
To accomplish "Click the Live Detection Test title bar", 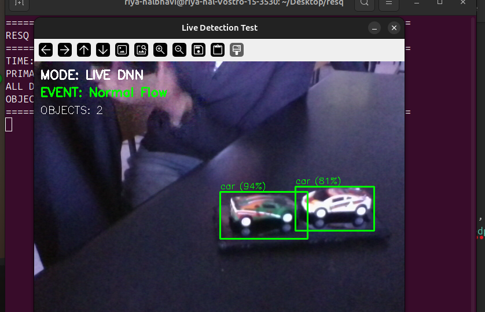I will pyautogui.click(x=219, y=28).
